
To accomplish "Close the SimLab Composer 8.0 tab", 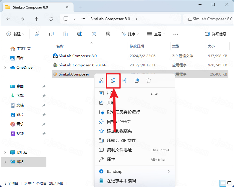I will click(67, 7).
